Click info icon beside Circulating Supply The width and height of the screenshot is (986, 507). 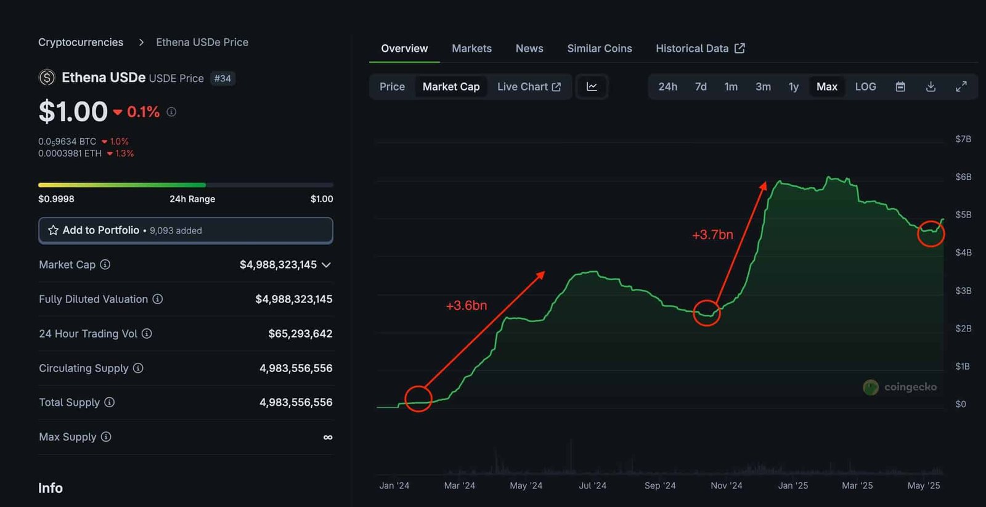pos(138,368)
